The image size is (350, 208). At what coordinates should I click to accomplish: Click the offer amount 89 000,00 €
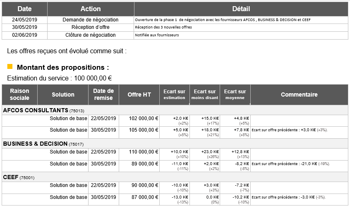coord(145,164)
